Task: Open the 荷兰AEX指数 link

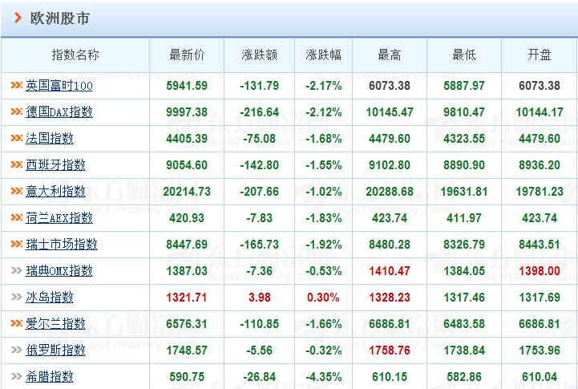Action: coord(59,218)
